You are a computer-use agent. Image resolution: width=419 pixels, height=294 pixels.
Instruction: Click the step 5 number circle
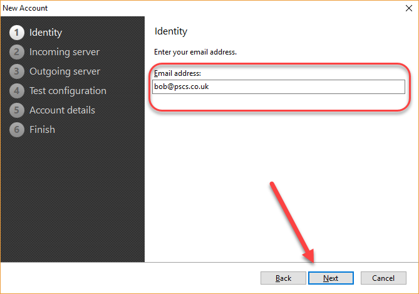coord(17,110)
